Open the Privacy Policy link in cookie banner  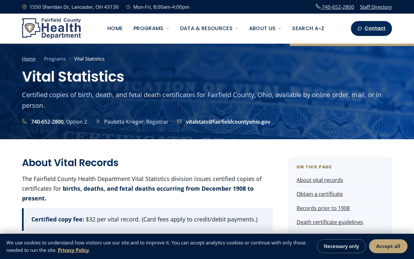73,250
